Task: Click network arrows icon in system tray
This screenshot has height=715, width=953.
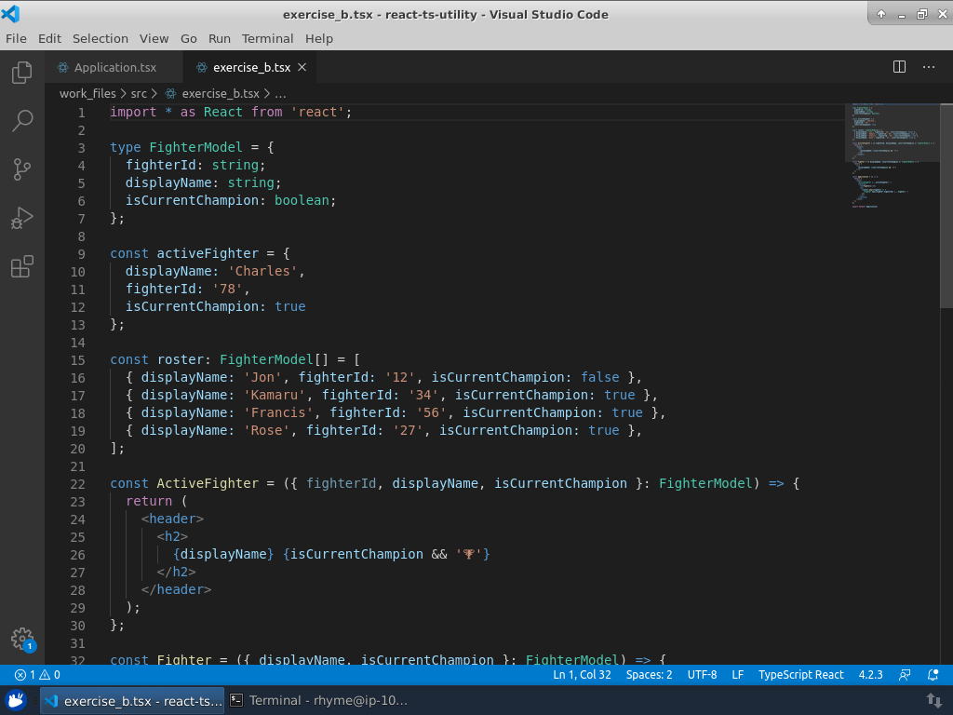Action: coord(934,700)
